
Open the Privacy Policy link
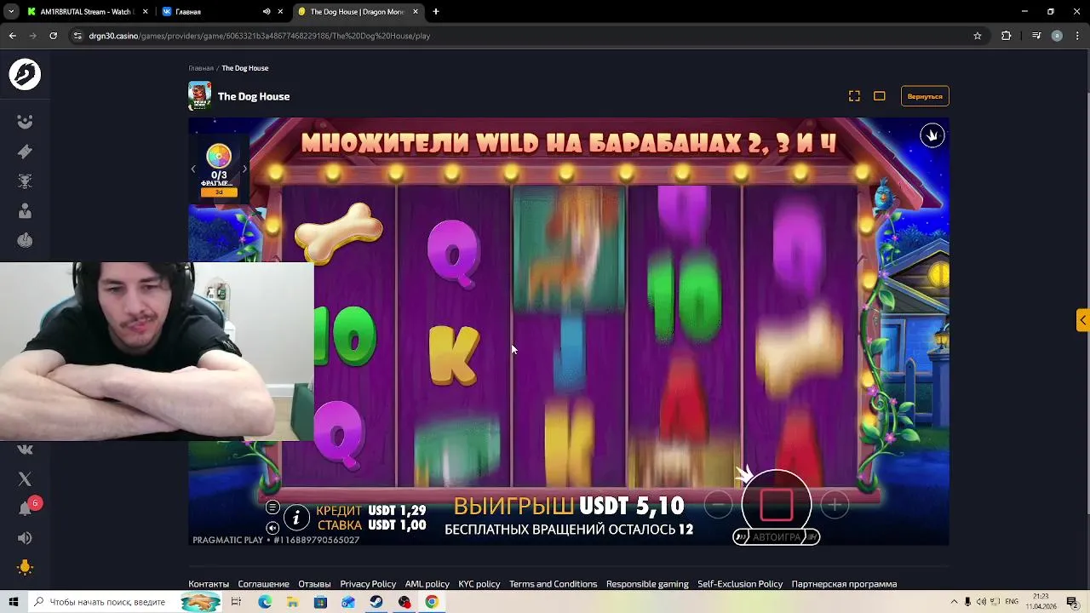tap(368, 584)
